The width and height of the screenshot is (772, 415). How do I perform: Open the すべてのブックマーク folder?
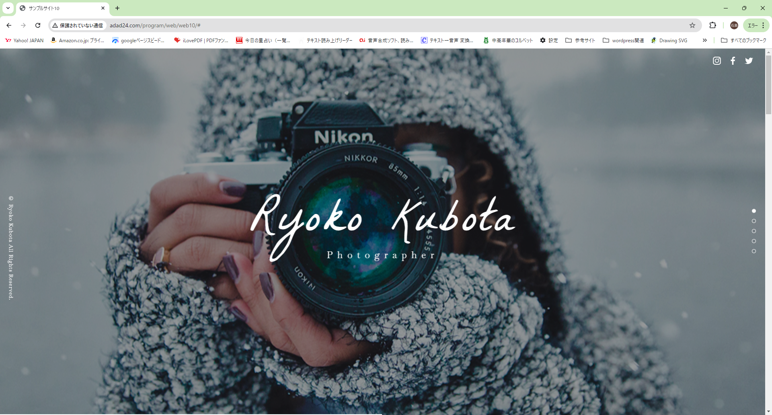point(743,40)
